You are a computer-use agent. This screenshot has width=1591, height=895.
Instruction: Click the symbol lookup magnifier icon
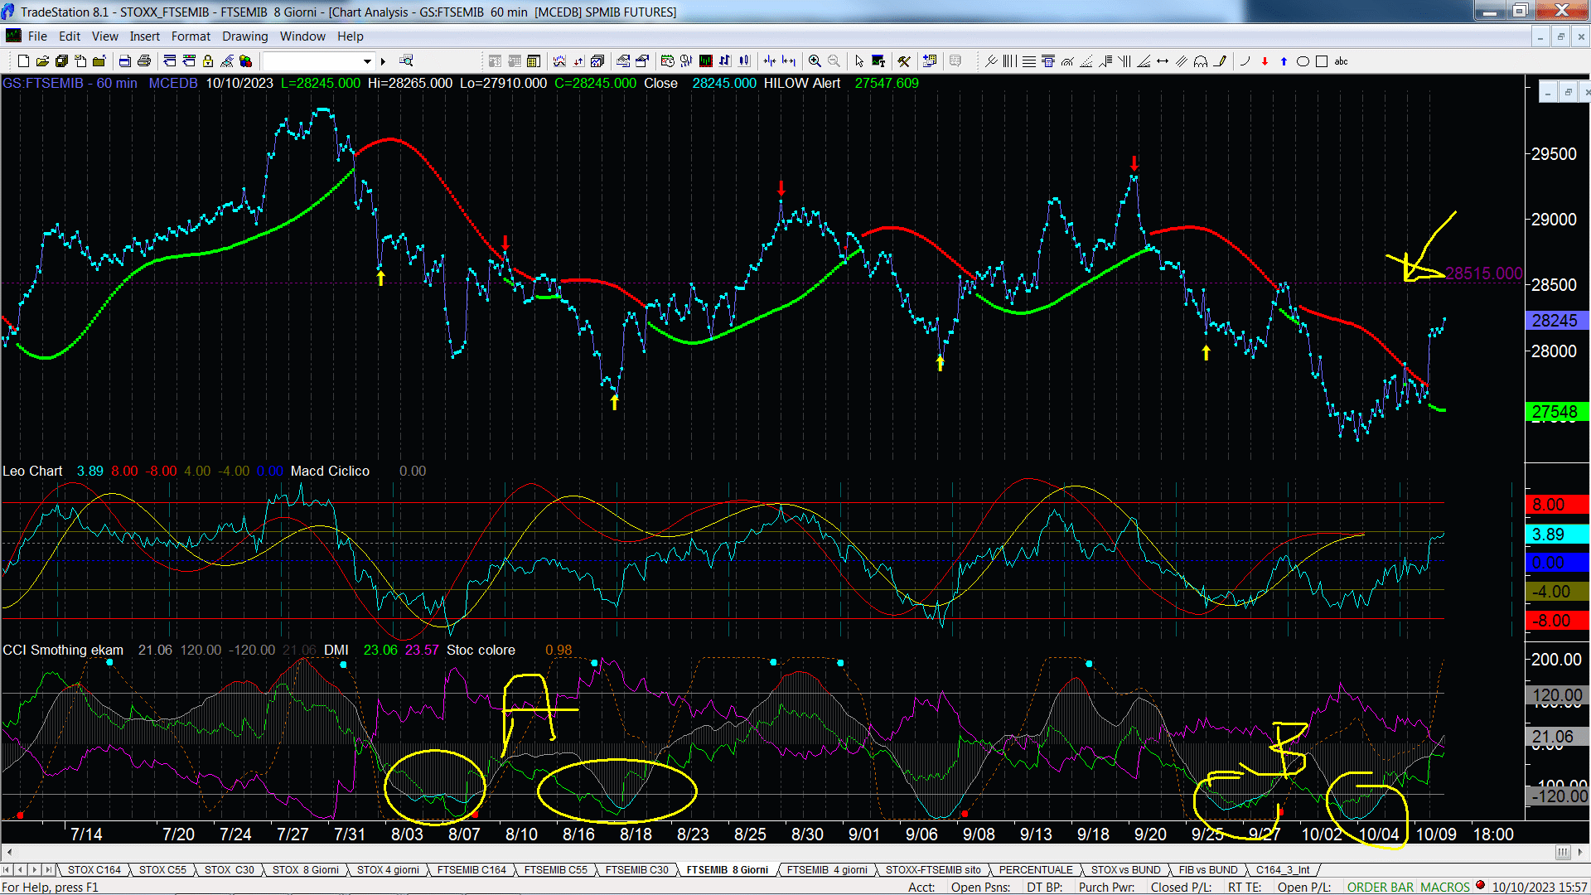406,61
